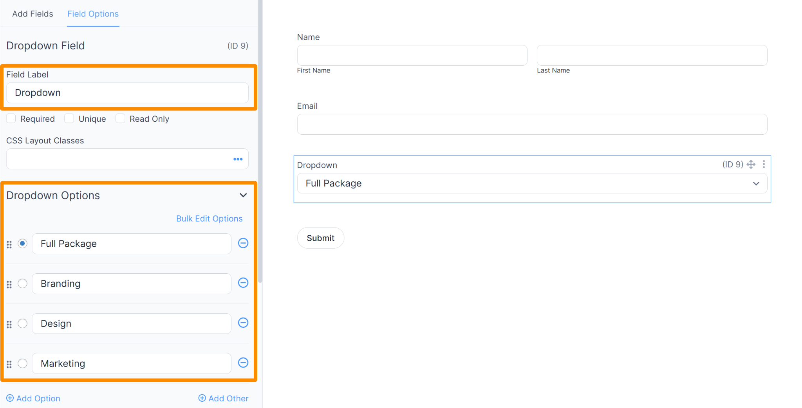802x408 pixels.
Task: Enable the Required checkbox
Action: 11,118
